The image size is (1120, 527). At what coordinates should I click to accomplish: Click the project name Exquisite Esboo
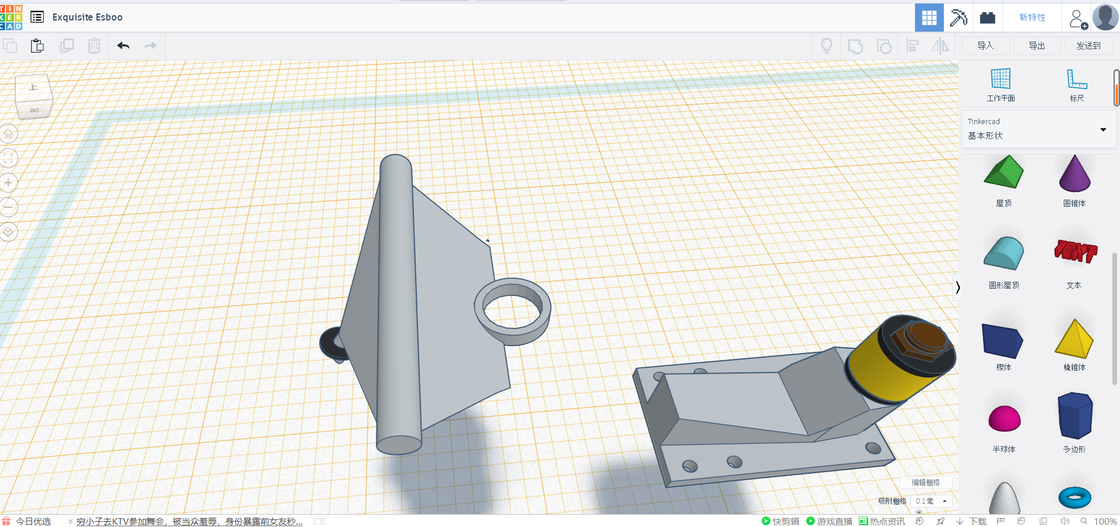click(87, 17)
